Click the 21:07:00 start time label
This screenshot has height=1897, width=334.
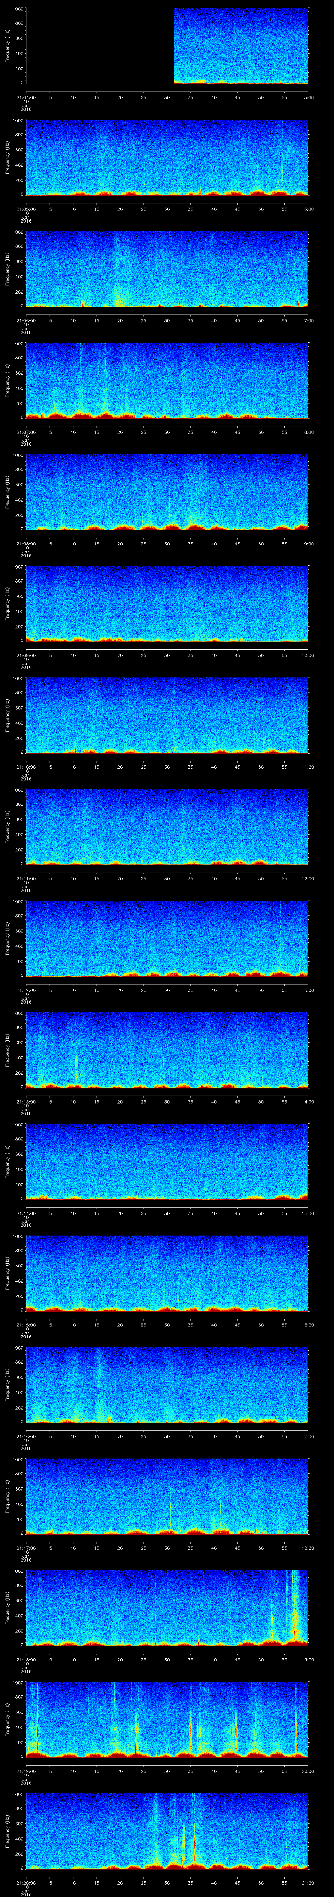pyautogui.click(x=26, y=432)
